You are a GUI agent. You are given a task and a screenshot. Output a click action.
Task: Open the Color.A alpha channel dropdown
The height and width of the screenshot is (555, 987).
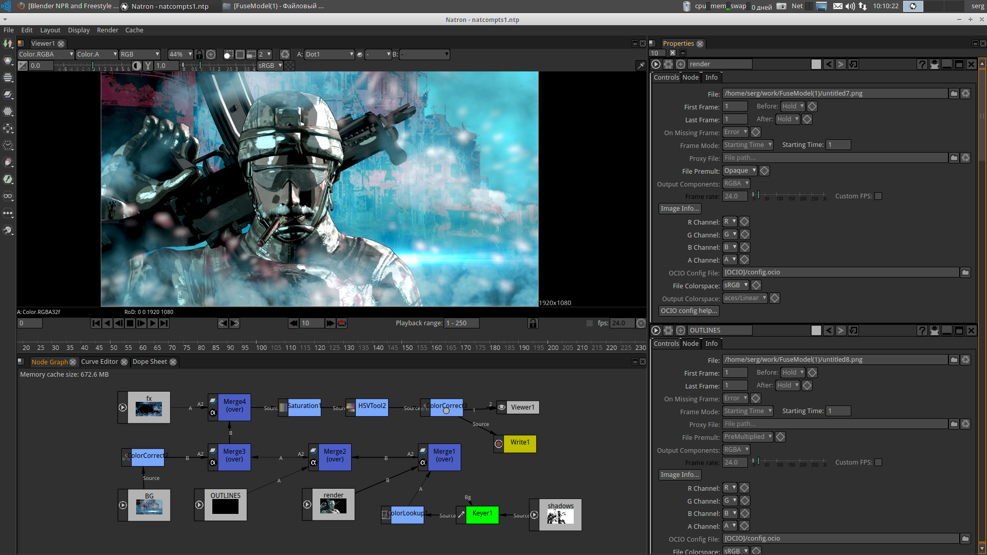pos(97,54)
